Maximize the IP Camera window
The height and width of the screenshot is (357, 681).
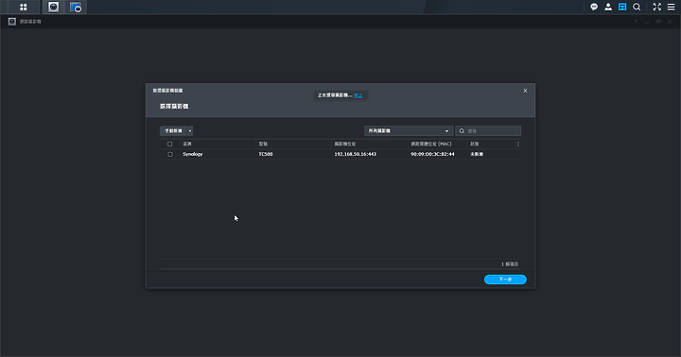click(658, 22)
